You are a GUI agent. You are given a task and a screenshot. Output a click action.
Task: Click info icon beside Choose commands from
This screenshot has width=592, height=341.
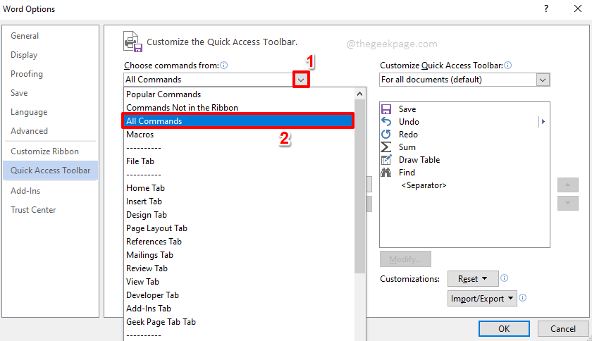(x=224, y=66)
